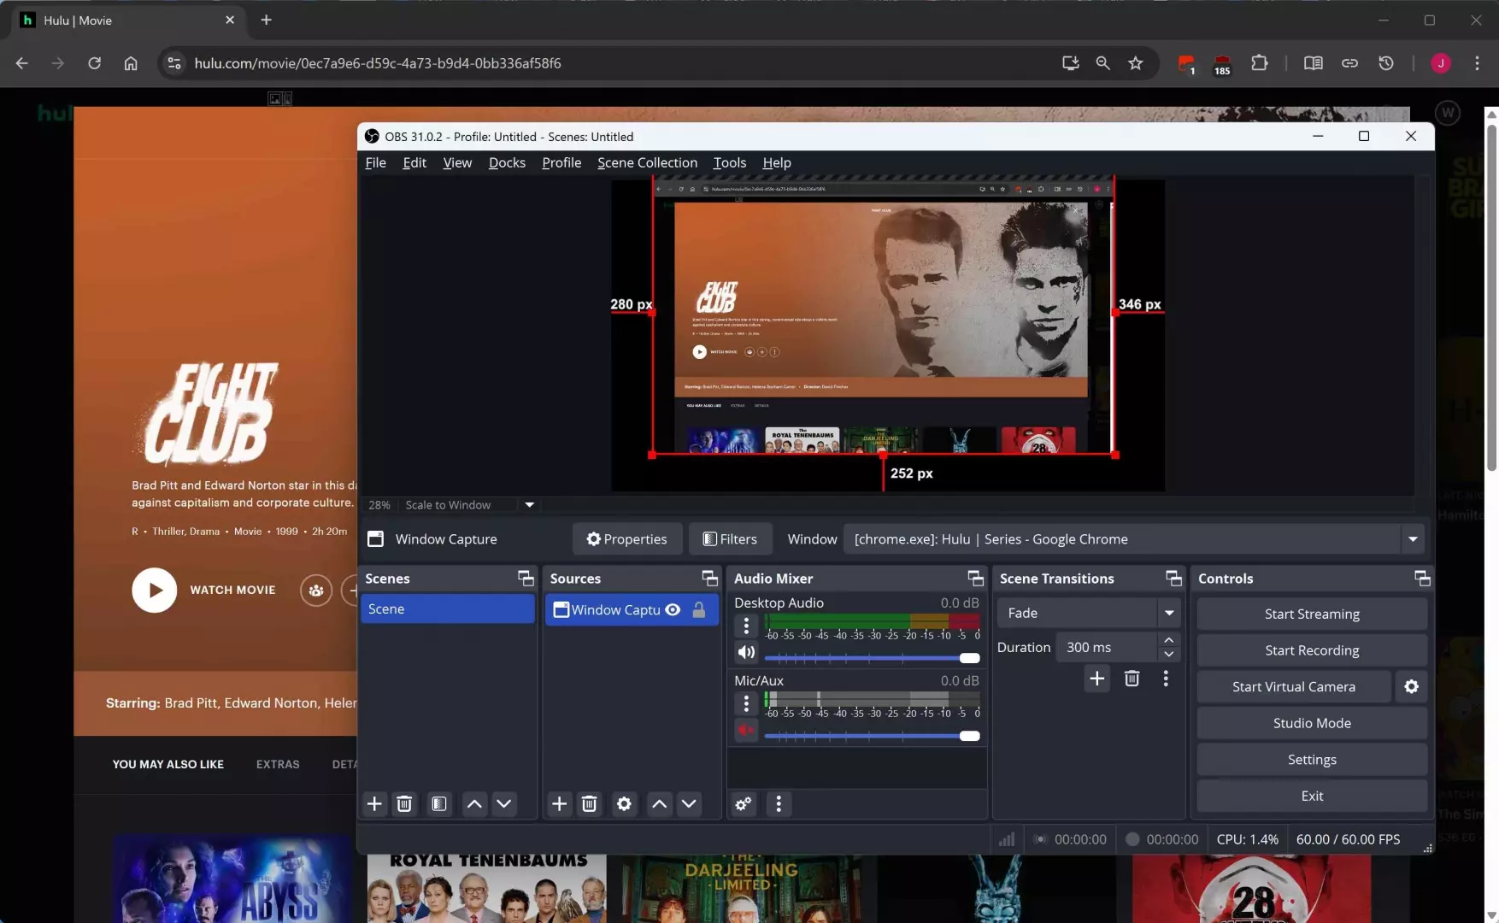Open Audio Mixer bottom options menu dots
This screenshot has height=923, width=1499.
click(779, 803)
